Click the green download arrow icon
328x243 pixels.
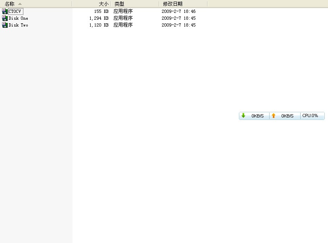243,116
